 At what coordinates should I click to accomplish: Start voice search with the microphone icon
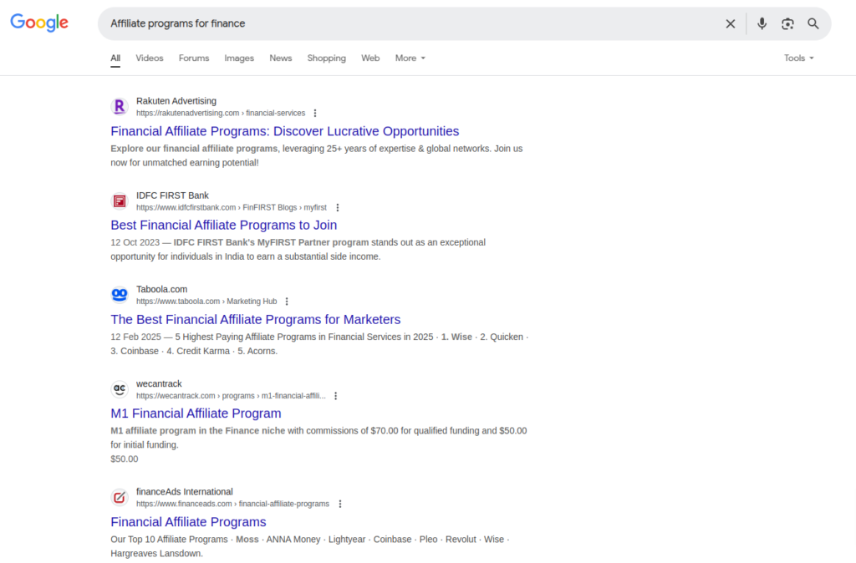point(762,23)
